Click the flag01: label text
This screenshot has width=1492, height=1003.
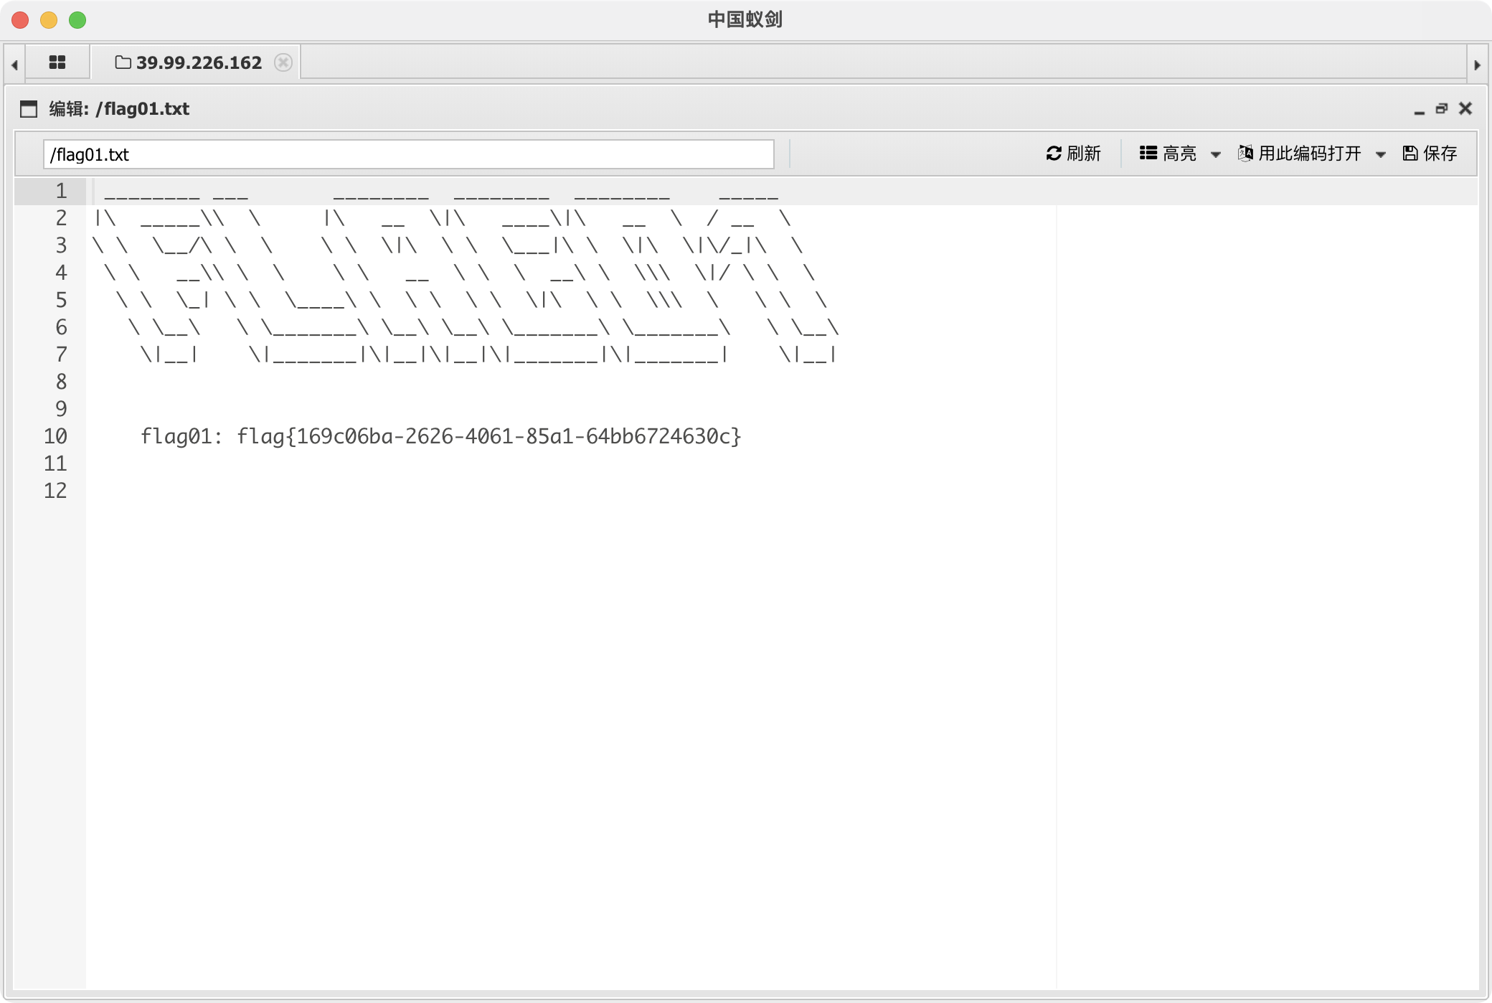point(181,436)
